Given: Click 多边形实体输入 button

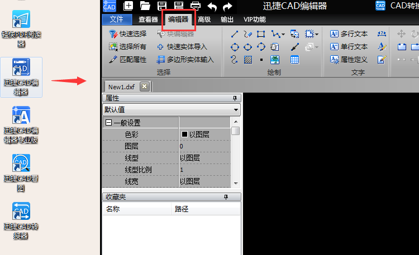Looking at the screenshot, I should click(x=185, y=60).
